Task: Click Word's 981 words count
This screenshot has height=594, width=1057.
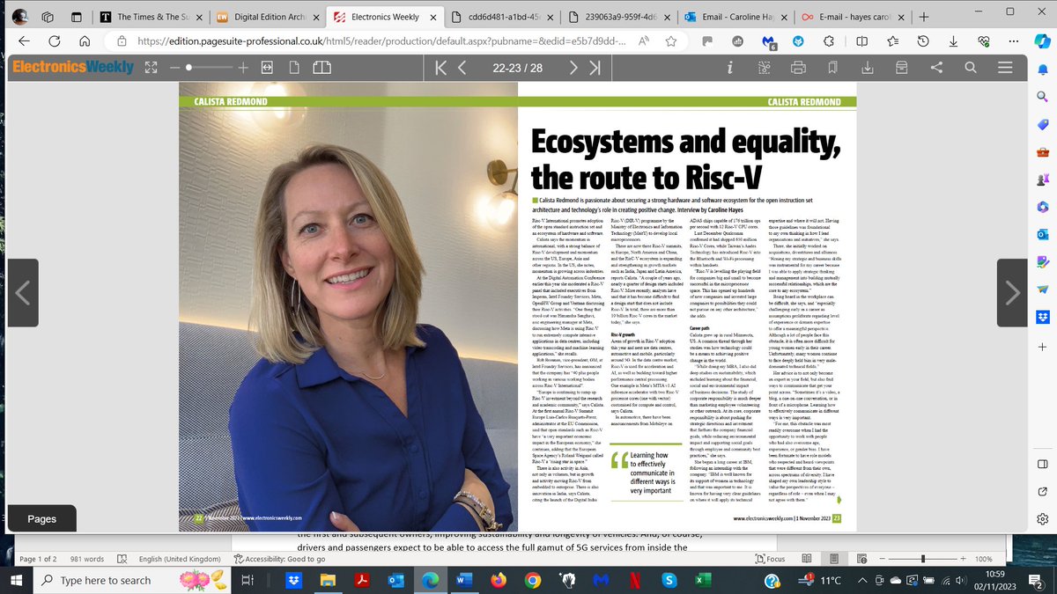Action: pos(87,559)
